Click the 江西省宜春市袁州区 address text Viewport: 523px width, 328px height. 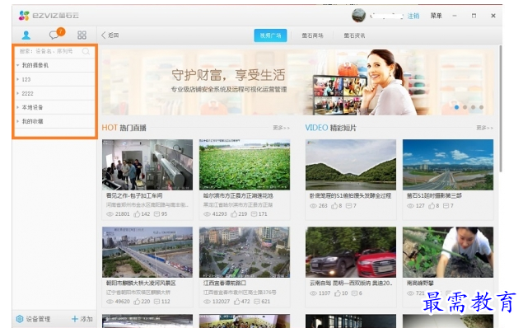pyautogui.click(x=240, y=293)
